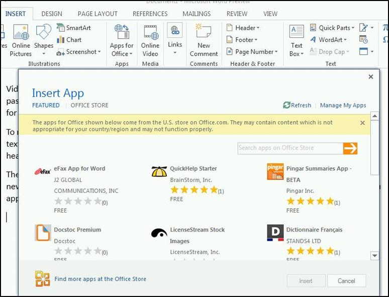Click the Object icon in Text group
This screenshot has height=297, width=389.
[364, 51]
